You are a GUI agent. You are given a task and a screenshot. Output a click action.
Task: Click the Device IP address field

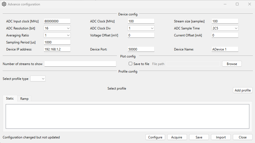[57, 49]
